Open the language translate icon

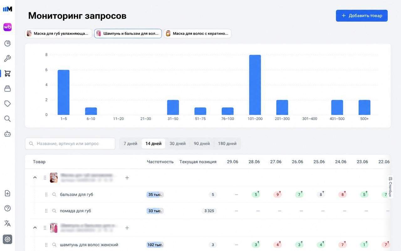pyautogui.click(x=8, y=223)
